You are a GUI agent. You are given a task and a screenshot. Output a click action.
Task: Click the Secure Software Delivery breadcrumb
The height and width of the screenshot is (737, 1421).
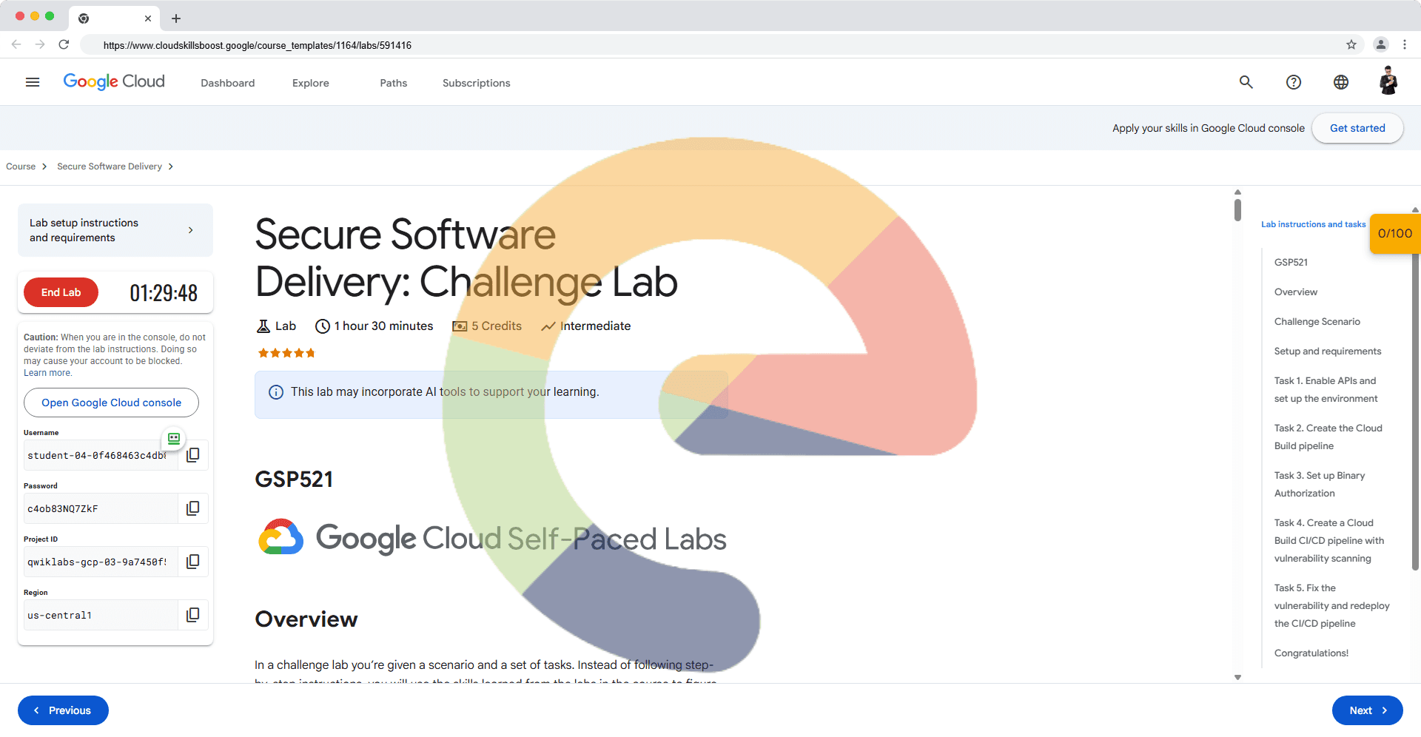pyautogui.click(x=110, y=166)
